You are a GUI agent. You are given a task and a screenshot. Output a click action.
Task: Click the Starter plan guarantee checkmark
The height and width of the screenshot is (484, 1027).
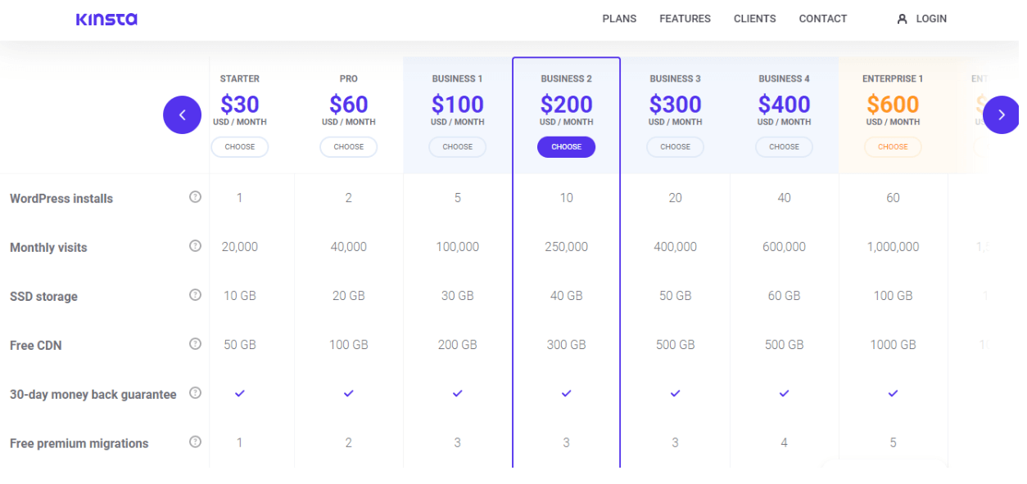(x=239, y=393)
